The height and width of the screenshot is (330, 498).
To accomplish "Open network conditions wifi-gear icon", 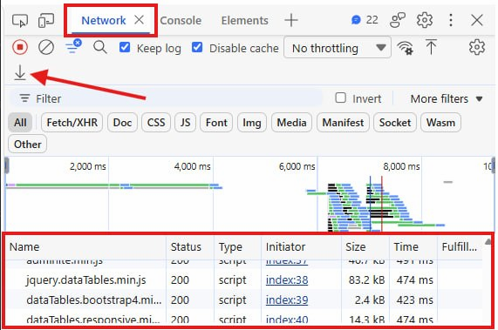I will coord(406,48).
